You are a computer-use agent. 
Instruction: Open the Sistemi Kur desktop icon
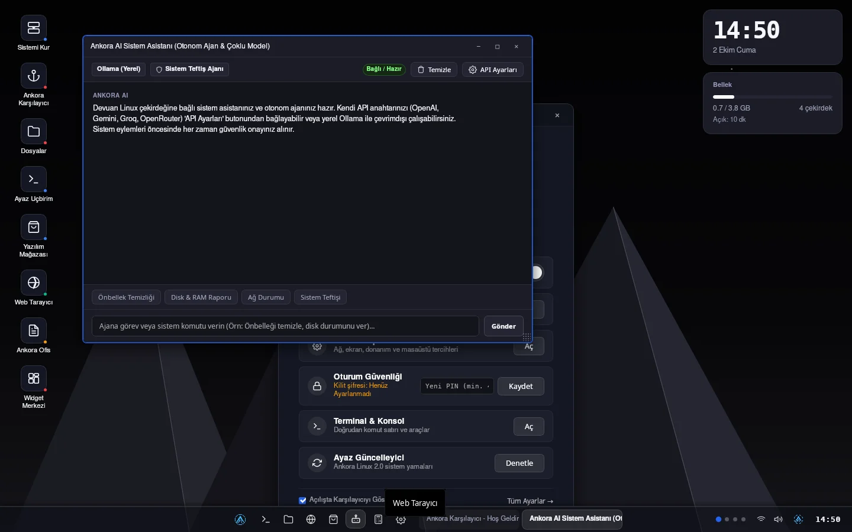(x=34, y=33)
